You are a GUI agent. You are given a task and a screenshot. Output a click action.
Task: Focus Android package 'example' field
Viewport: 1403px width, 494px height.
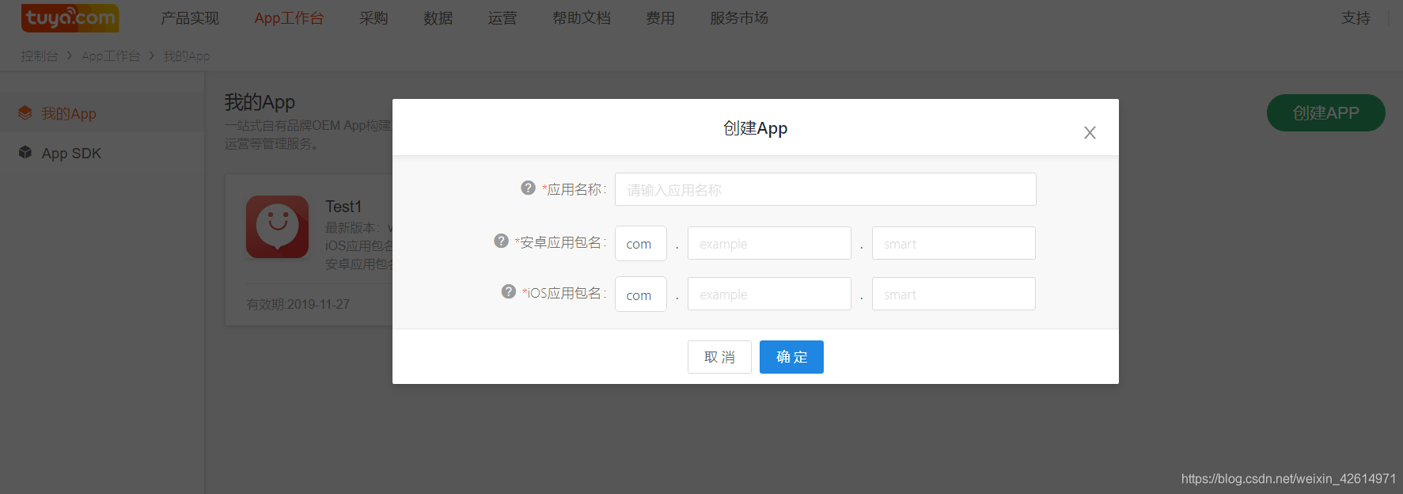769,243
